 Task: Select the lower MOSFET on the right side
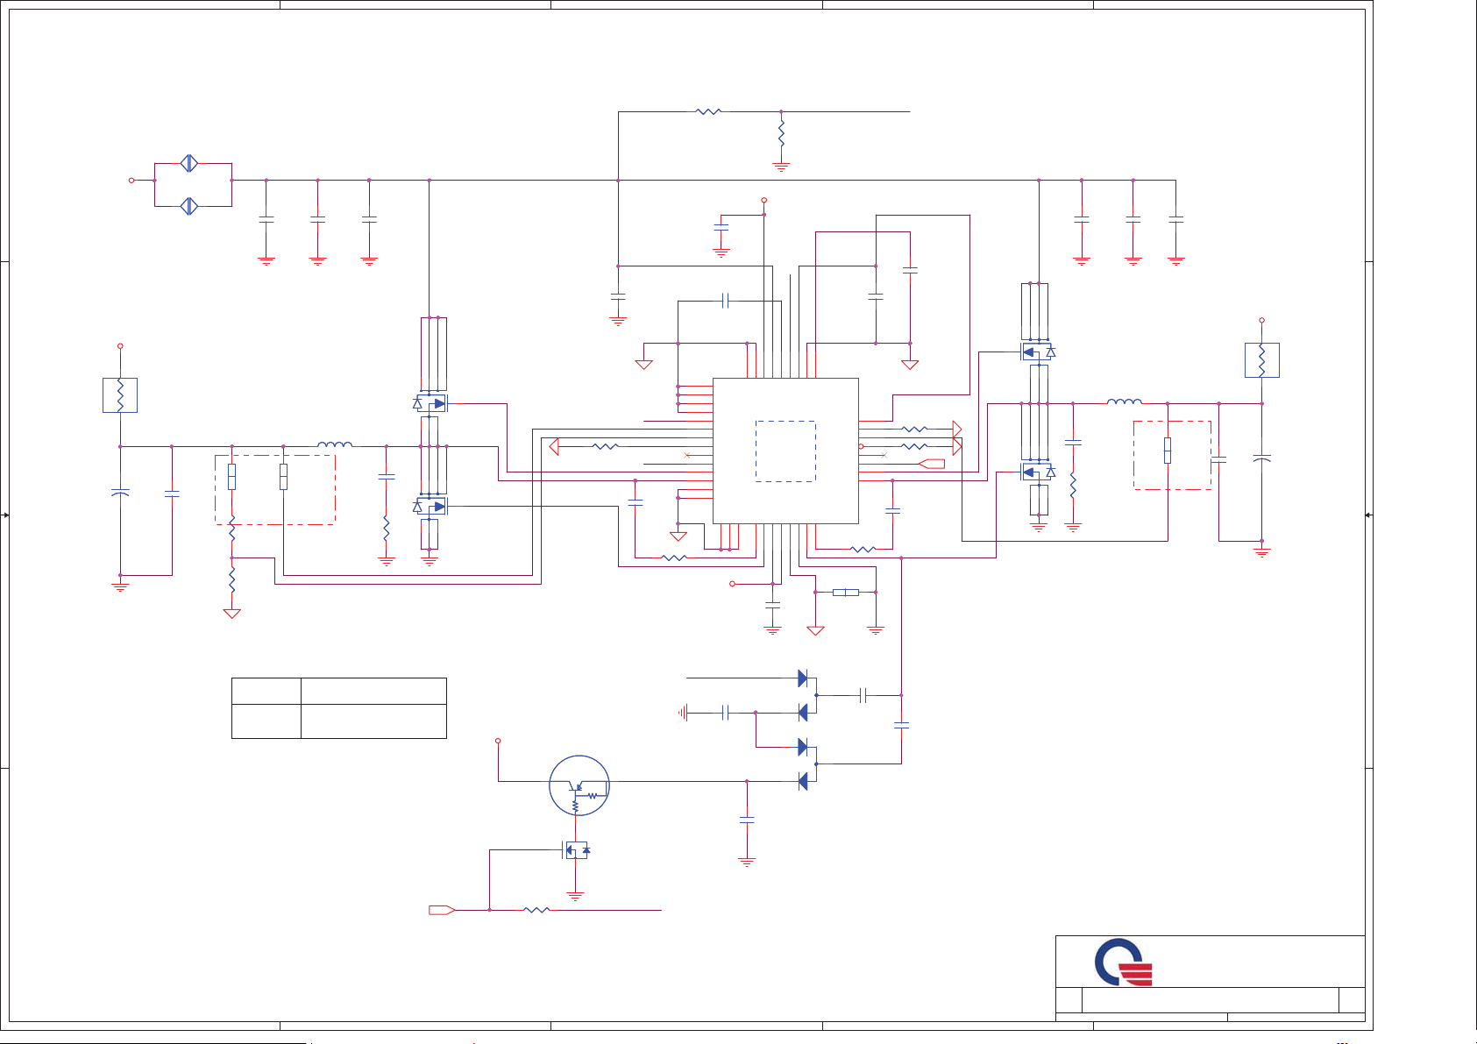click(x=1039, y=472)
